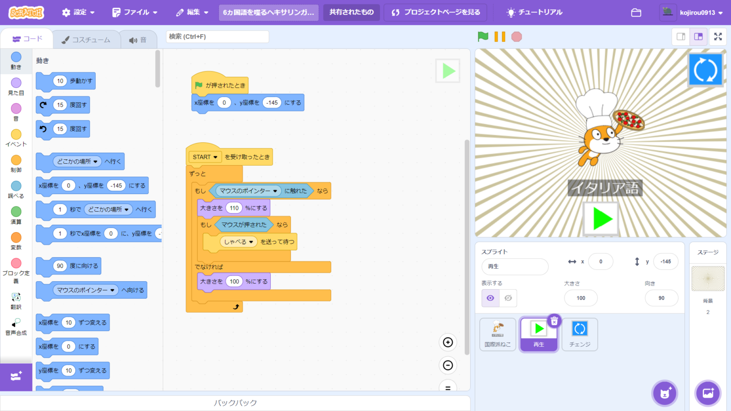Select the 国際派ねこ sprite thumbnail
This screenshot has width=731, height=411.
498,334
